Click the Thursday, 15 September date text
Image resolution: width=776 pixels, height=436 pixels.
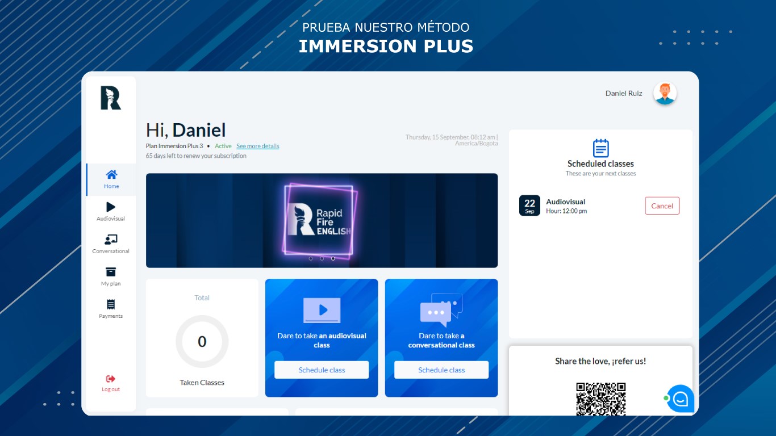pos(452,140)
